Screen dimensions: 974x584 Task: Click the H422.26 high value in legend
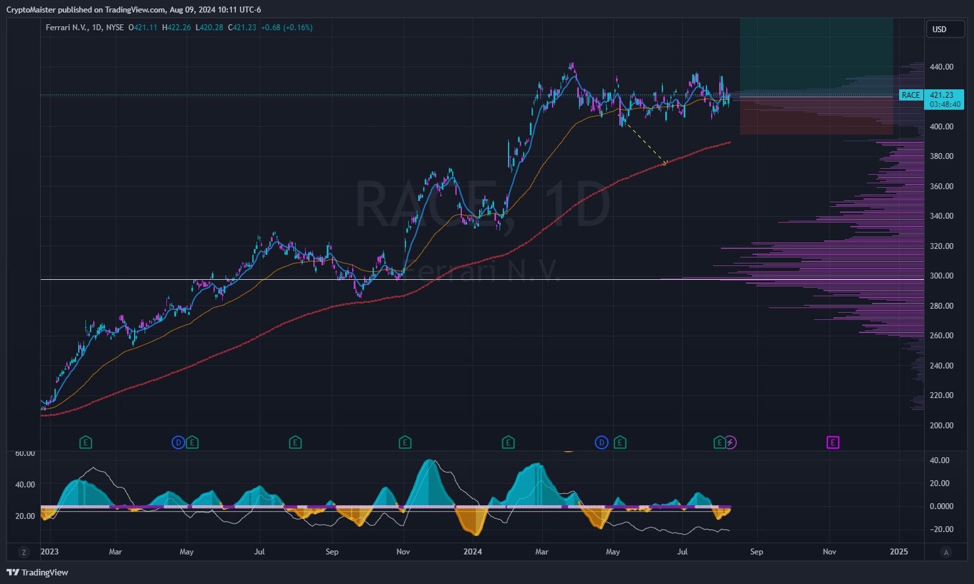tap(177, 28)
